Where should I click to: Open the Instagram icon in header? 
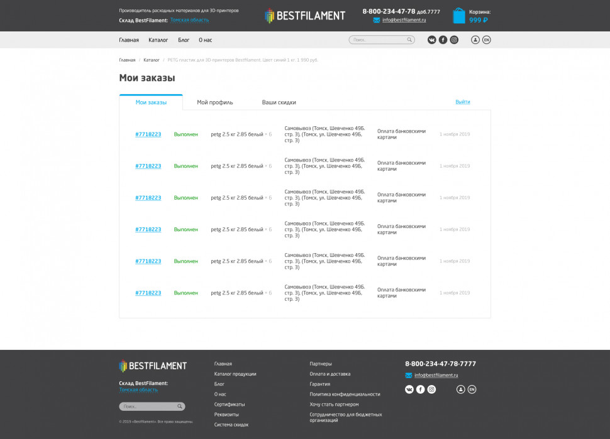point(454,40)
